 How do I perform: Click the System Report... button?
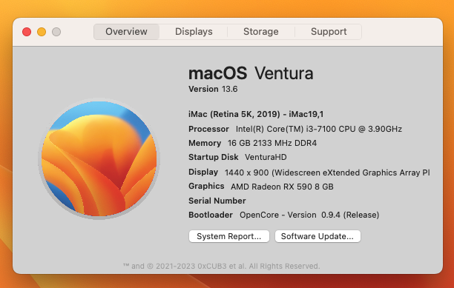(229, 236)
